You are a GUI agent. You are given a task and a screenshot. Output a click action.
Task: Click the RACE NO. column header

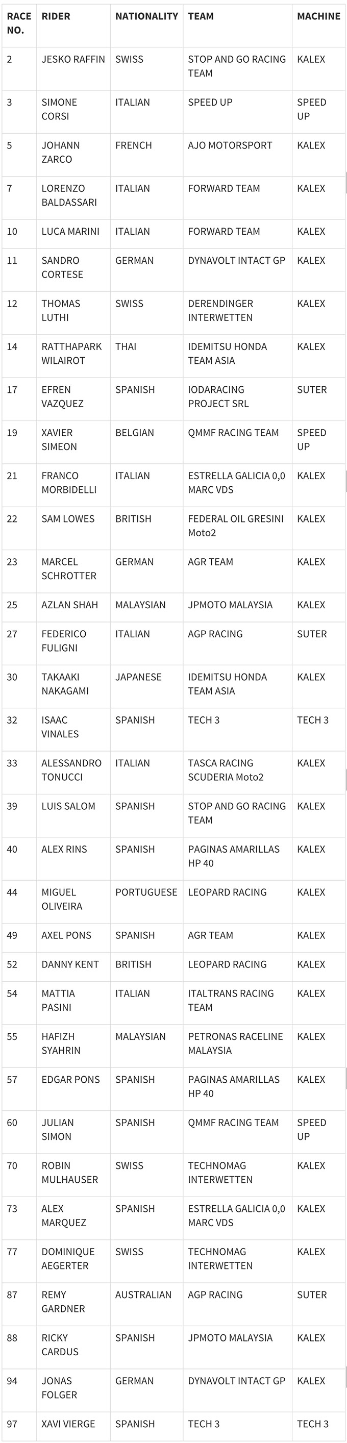[x=19, y=26]
